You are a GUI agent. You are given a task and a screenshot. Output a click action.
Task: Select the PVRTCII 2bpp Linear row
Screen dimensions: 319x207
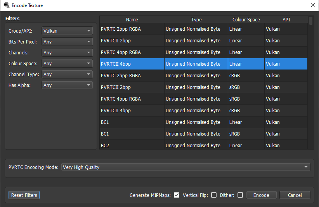(204, 41)
